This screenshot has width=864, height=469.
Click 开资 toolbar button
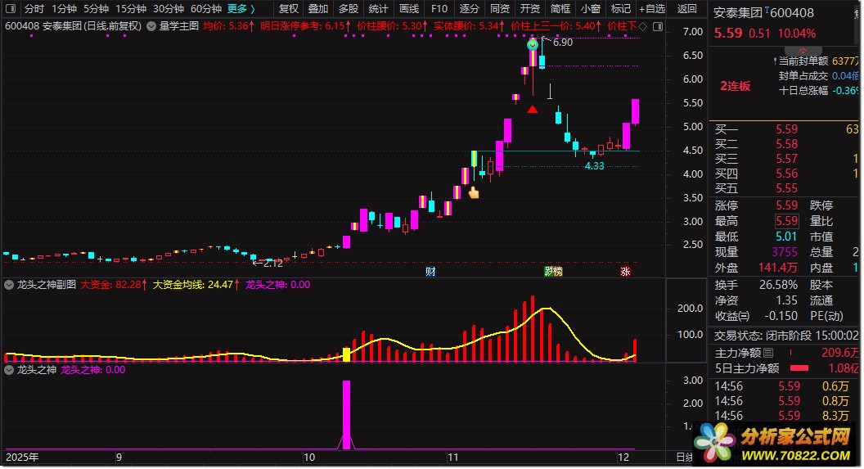[530, 9]
